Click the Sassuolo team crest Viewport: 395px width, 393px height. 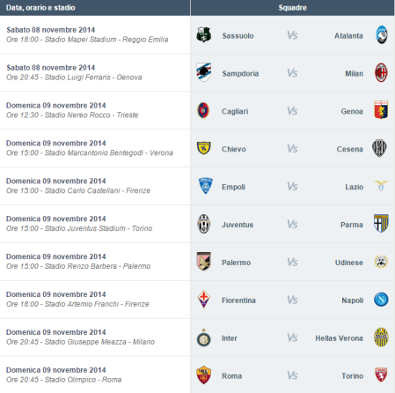pos(204,34)
